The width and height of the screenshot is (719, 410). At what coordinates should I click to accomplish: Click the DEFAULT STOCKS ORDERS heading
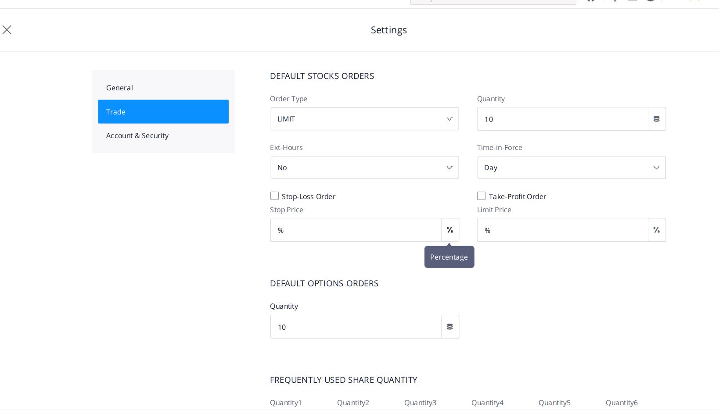[322, 76]
